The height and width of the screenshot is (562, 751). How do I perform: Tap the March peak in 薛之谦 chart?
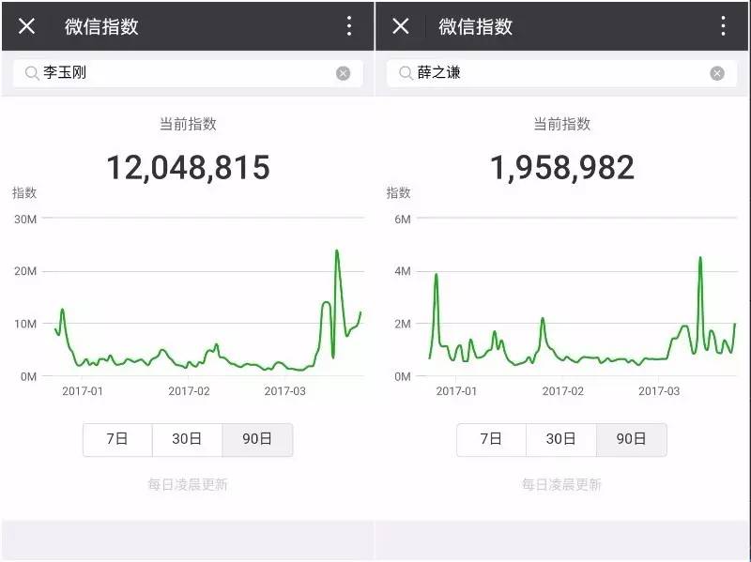point(699,258)
